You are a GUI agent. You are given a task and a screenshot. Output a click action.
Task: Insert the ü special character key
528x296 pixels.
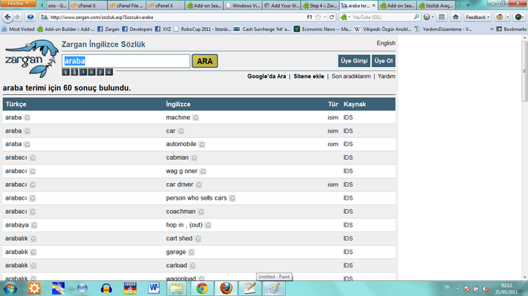pos(109,72)
